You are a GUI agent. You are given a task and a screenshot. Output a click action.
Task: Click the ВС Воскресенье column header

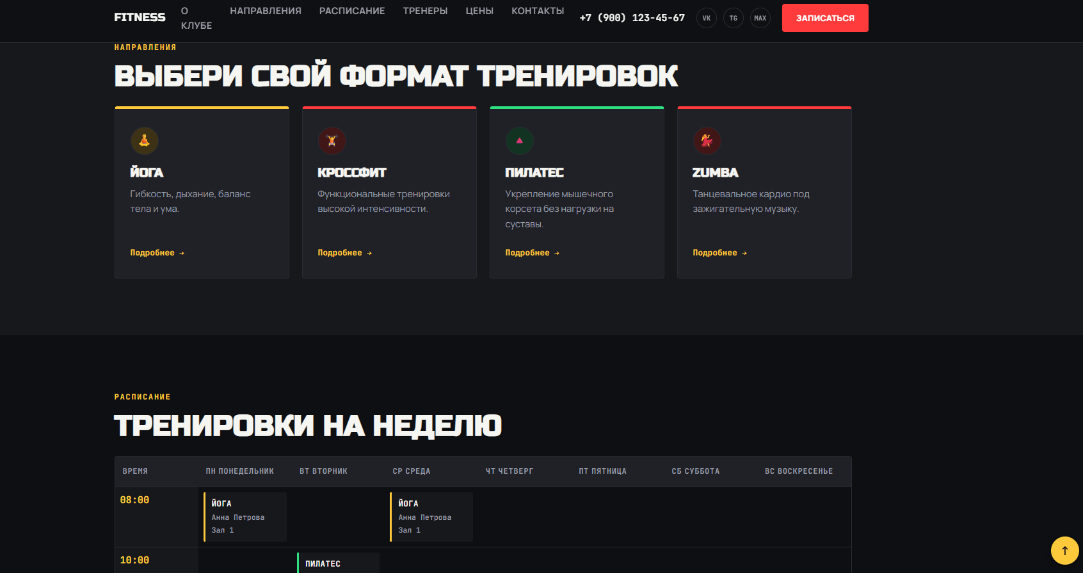(799, 471)
